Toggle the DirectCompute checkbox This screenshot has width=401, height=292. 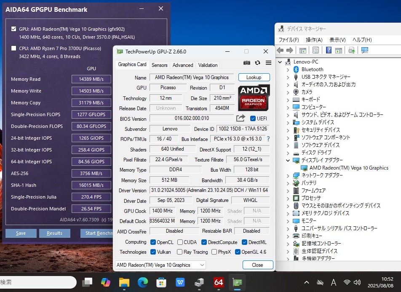point(204,242)
